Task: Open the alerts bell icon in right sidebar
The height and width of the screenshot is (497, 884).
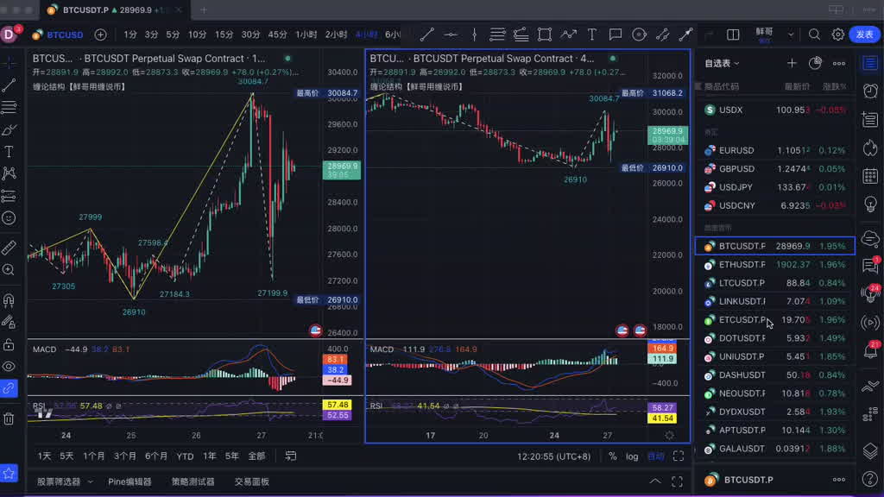Action: [870, 352]
